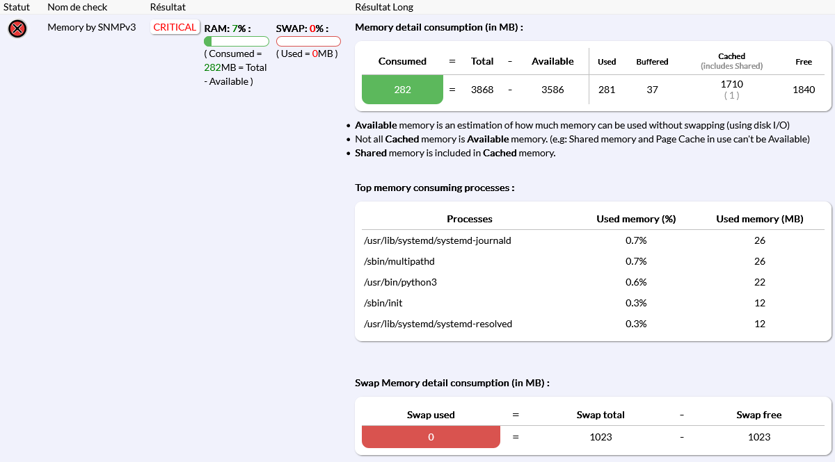Select the systemd-resolved process row
This screenshot has height=462, width=835.
[x=438, y=324]
